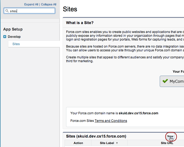Click the magnifier icon in the search box
The image size is (184, 147).
[7, 11]
